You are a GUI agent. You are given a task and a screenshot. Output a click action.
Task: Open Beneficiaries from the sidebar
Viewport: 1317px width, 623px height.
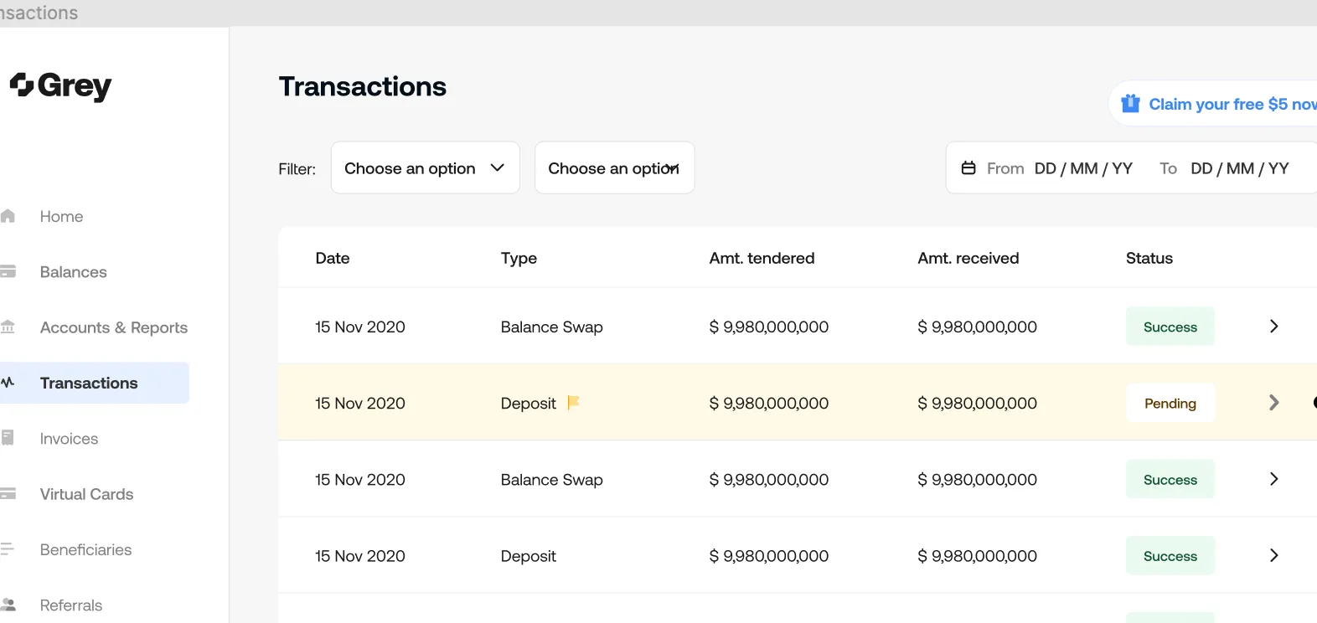tap(85, 549)
